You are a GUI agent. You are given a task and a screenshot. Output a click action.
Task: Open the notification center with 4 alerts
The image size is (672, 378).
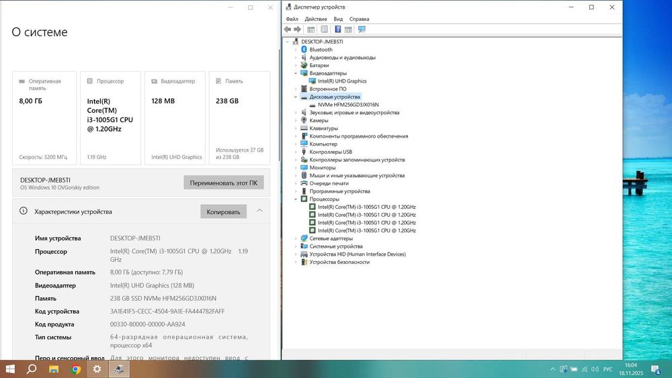[x=656, y=369]
